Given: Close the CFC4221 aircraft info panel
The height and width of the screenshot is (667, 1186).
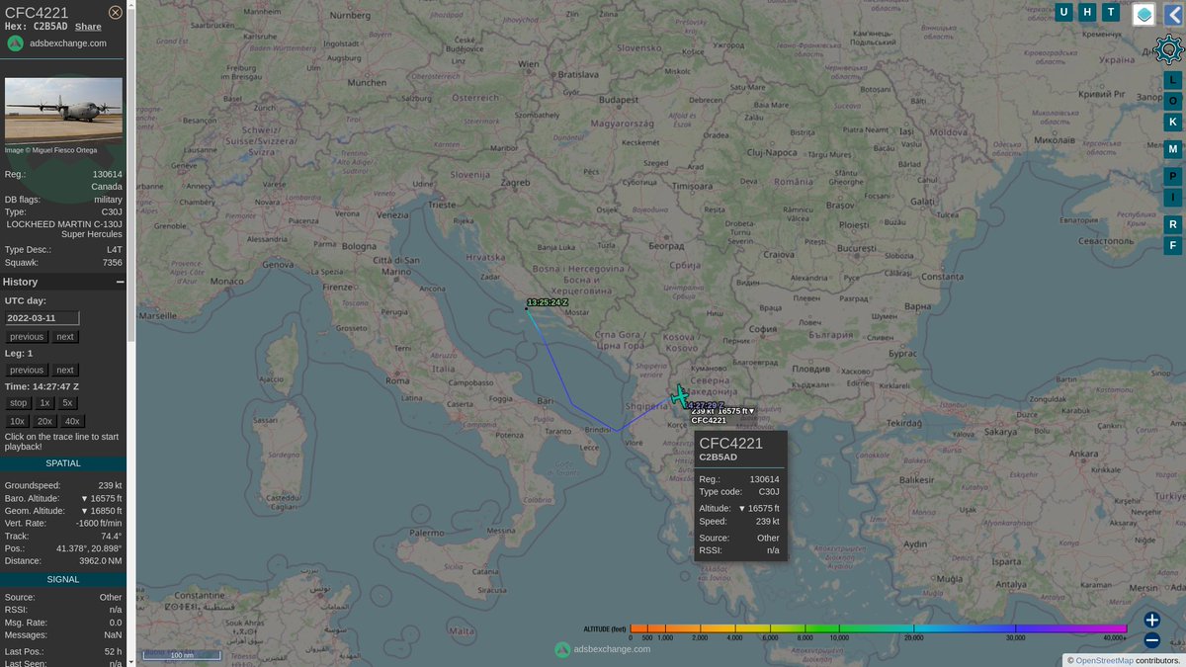Looking at the screenshot, I should point(116,12).
